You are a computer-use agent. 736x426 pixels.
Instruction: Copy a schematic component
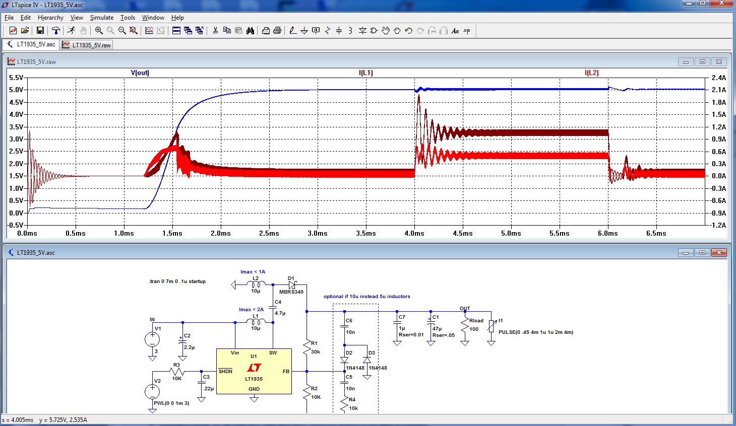coord(226,30)
